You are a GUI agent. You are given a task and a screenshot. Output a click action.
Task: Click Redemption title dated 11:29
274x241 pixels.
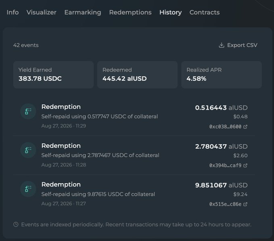coord(61,107)
